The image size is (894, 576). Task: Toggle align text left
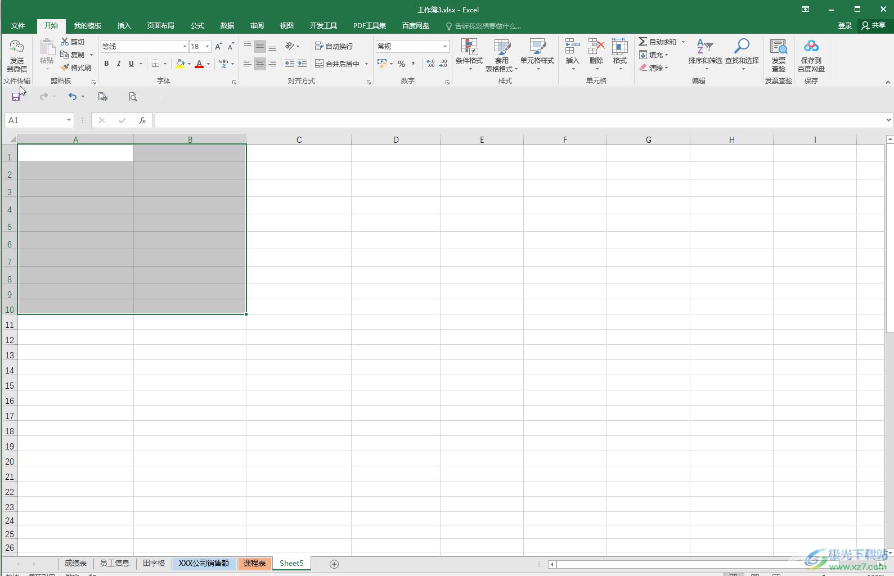(248, 64)
